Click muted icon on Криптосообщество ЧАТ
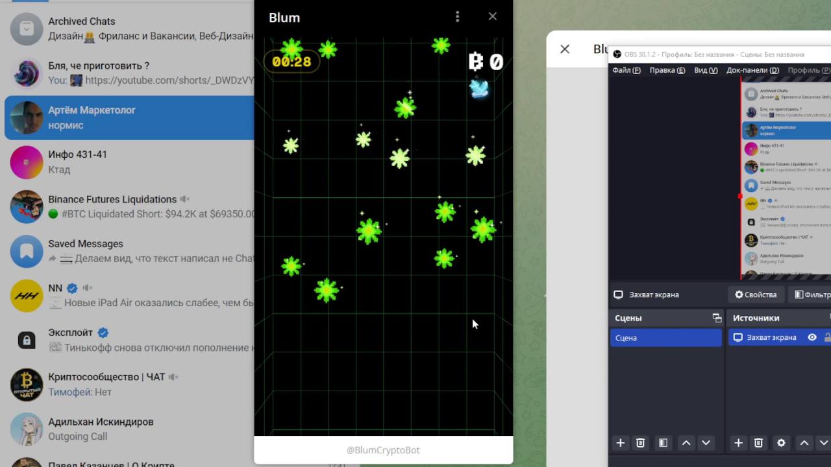The width and height of the screenshot is (831, 467). coord(173,377)
